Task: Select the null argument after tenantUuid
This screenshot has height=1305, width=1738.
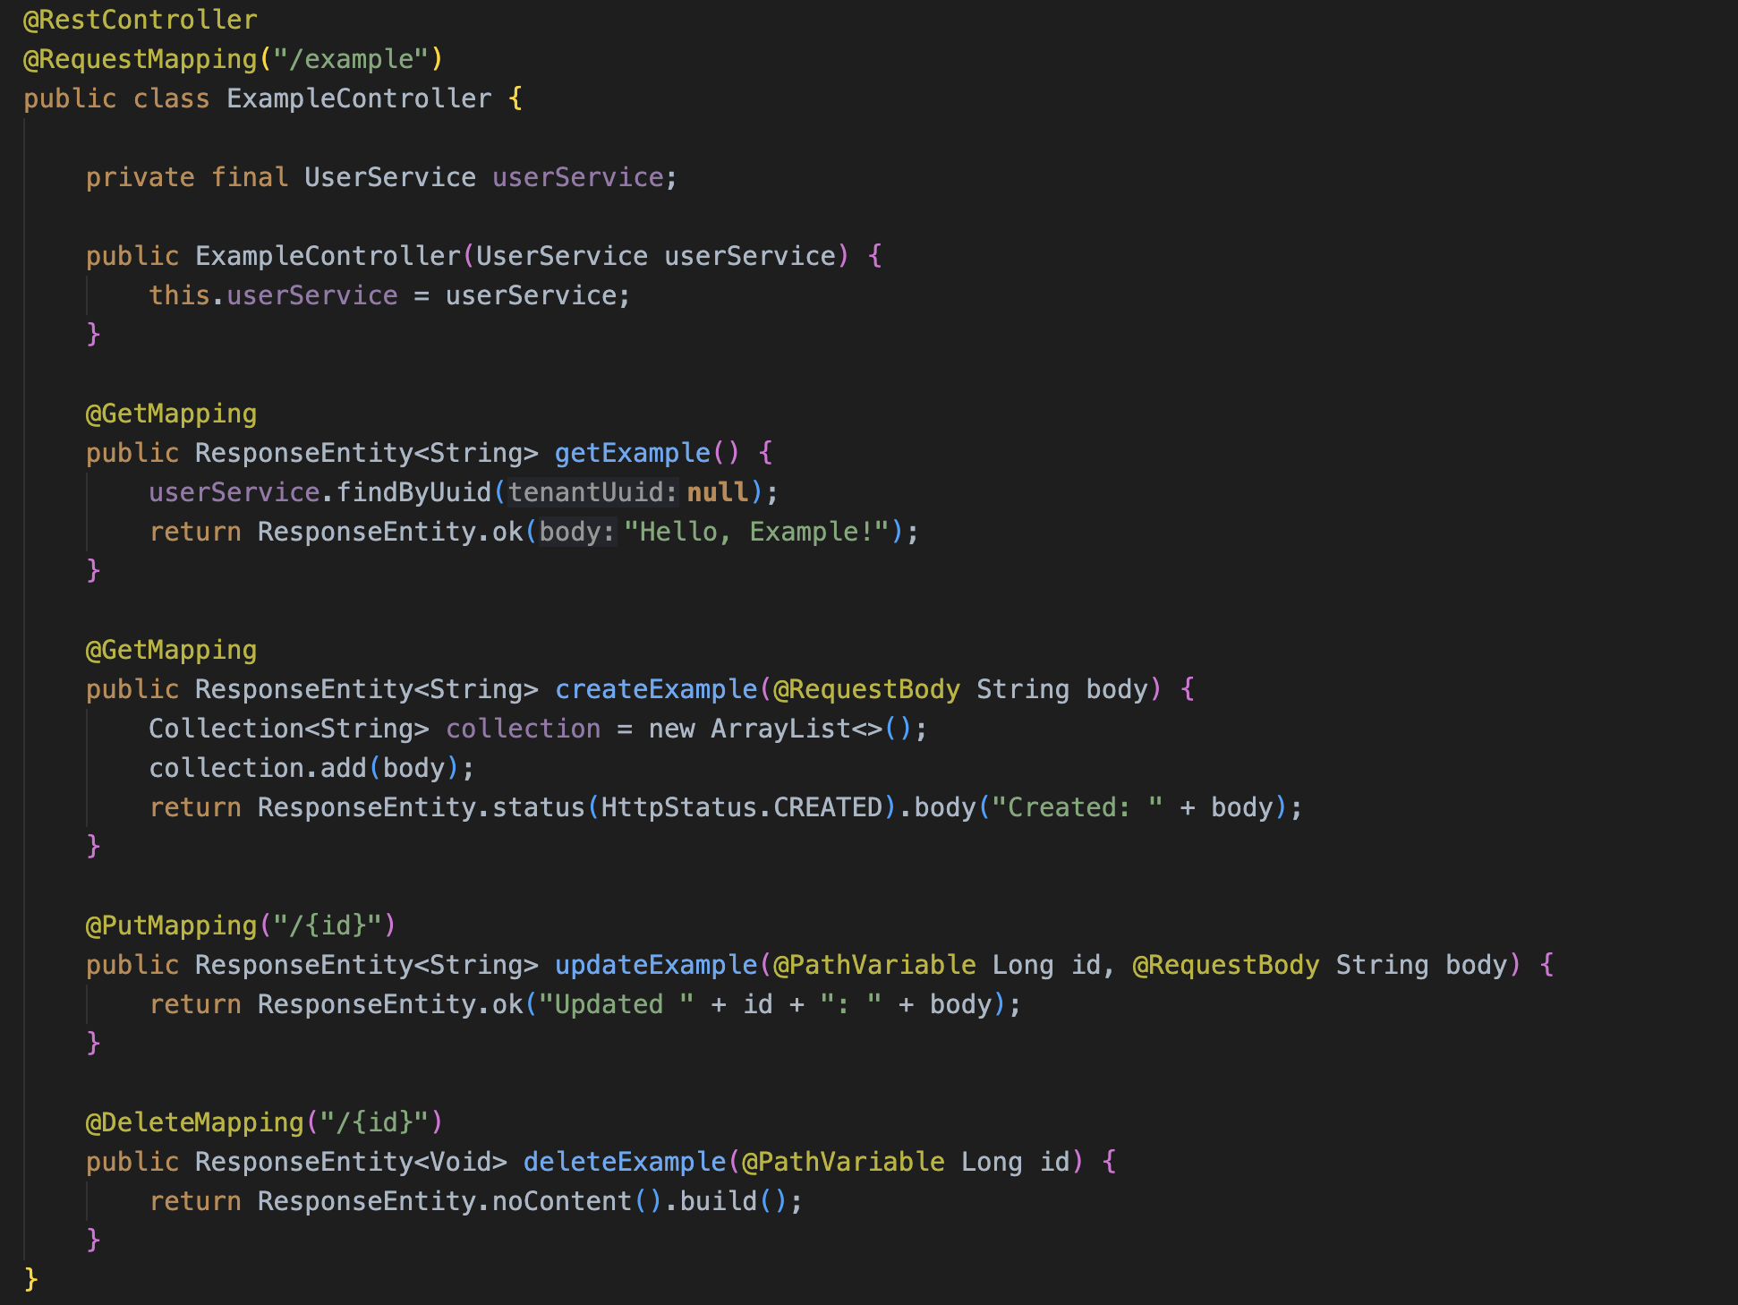Action: (x=718, y=491)
